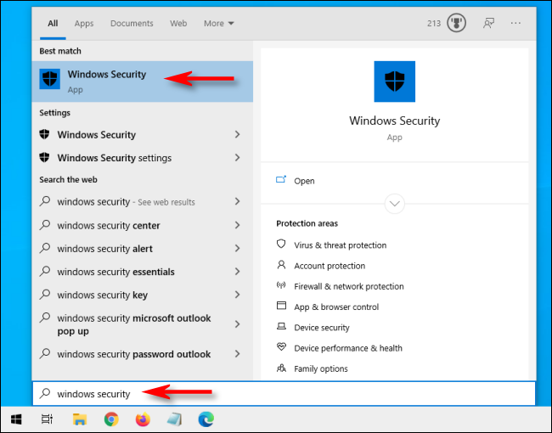Open Windows Security best match result
Image resolution: width=552 pixels, height=433 pixels.
[106, 81]
